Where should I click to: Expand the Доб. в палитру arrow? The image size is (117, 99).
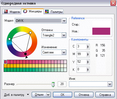coord(28,95)
